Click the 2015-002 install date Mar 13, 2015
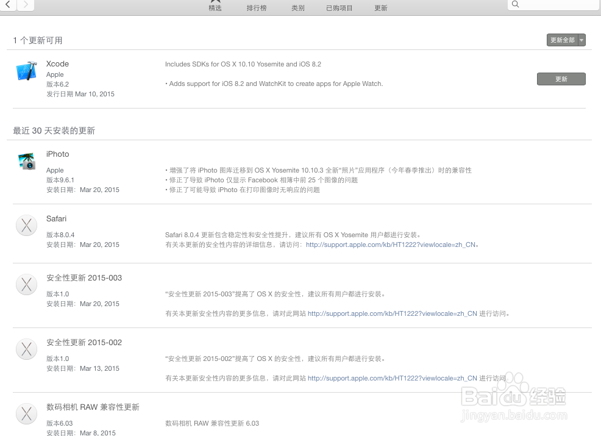 pos(99,368)
